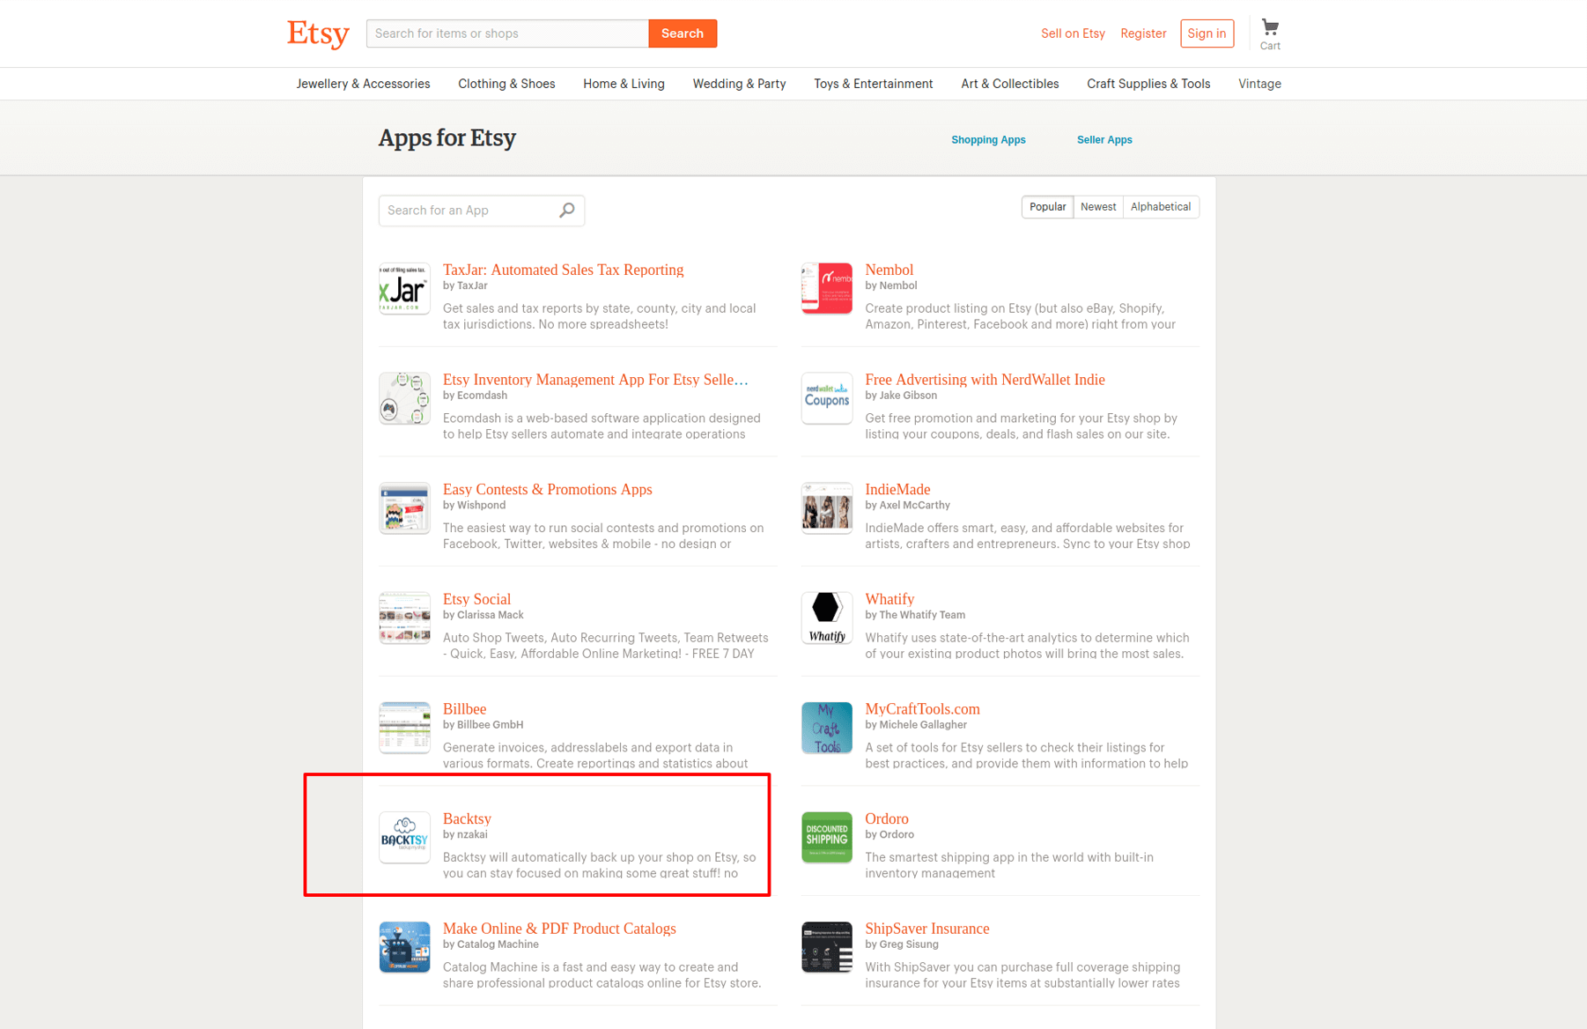Open Home & Living category menu
The image size is (1587, 1029).
(624, 84)
